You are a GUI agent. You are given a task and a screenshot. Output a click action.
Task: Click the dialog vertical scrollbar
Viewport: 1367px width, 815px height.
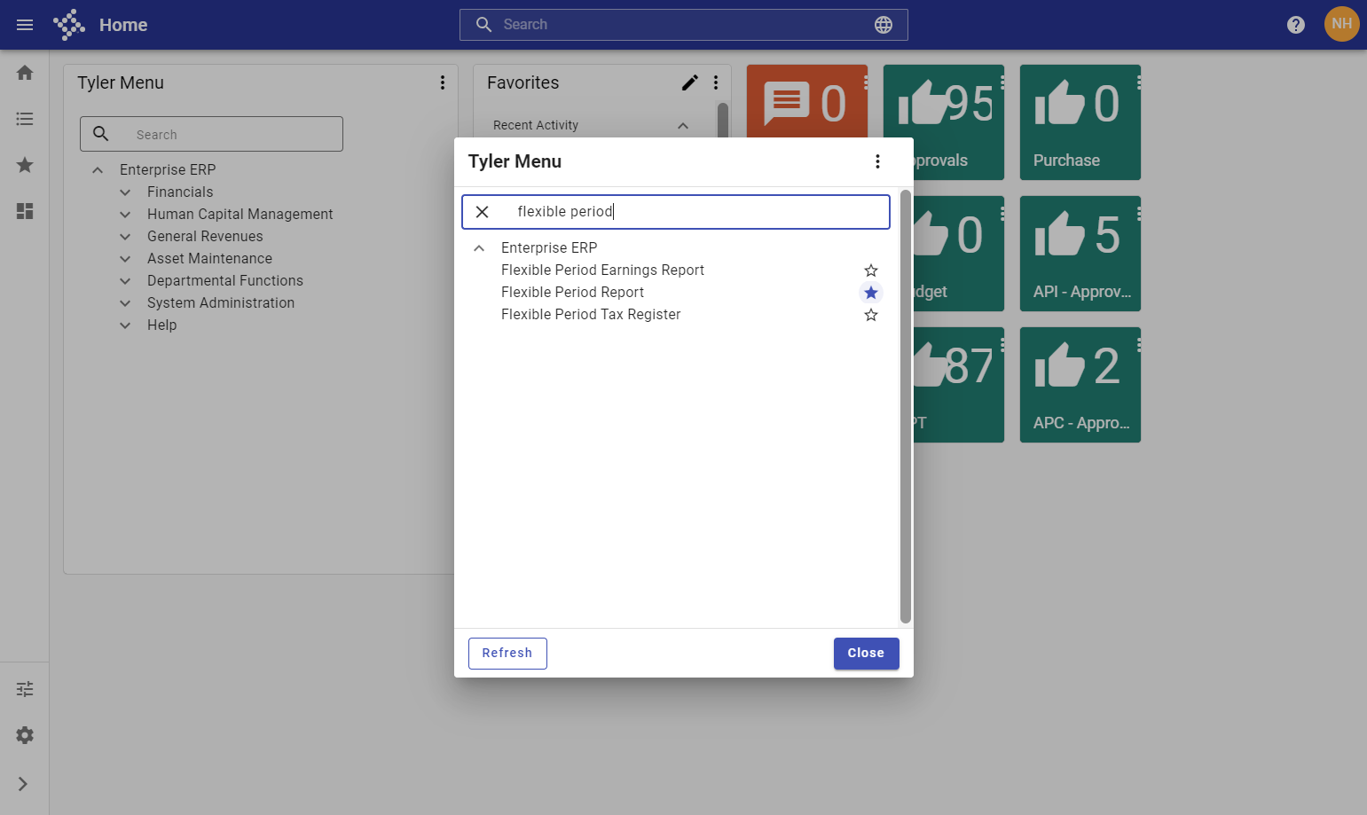pyautogui.click(x=905, y=406)
